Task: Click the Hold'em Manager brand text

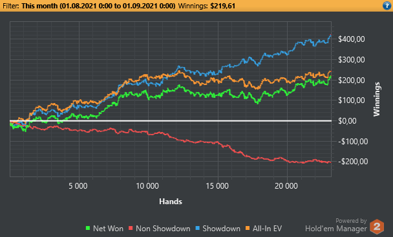Action: [x=336, y=229]
